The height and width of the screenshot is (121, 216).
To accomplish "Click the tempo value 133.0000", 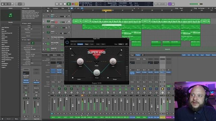I will pyautogui.click(x=123, y=3).
